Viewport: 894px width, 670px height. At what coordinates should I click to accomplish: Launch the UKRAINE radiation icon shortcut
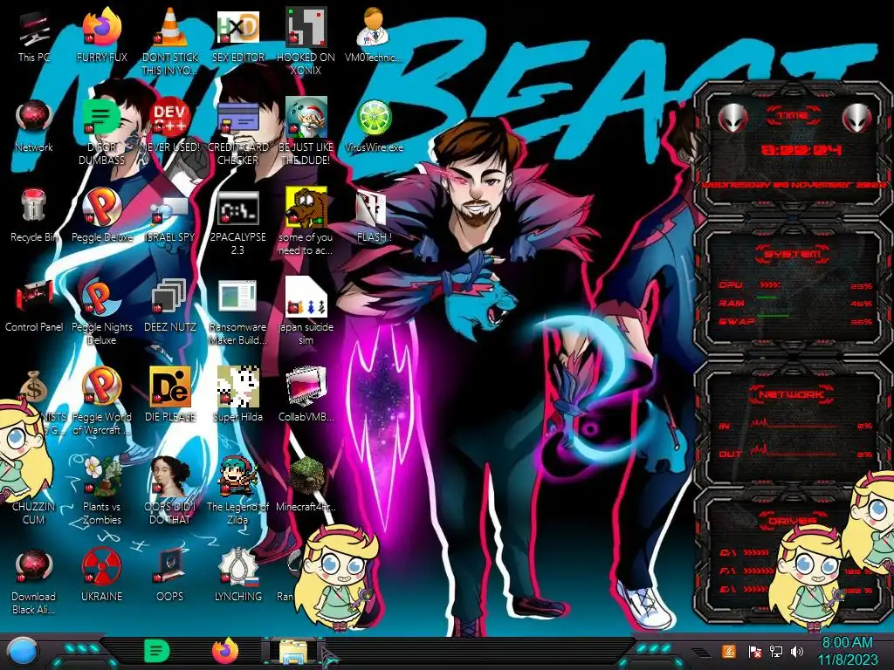tap(102, 576)
